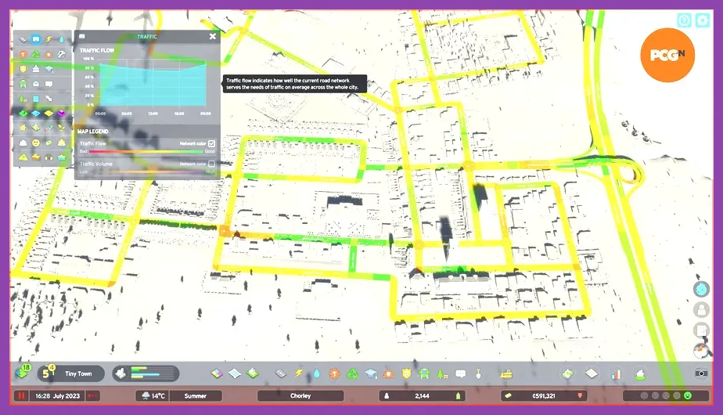Screen dimensions: 723x415
Task: Open Garbage management build menu in toolbar
Action: [x=352, y=373]
